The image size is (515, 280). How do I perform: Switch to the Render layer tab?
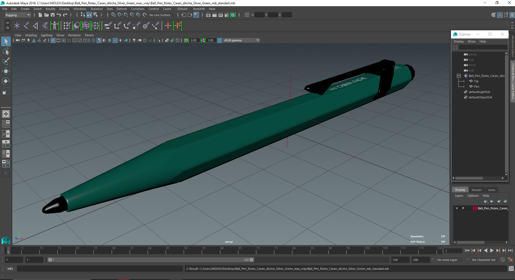(x=477, y=190)
